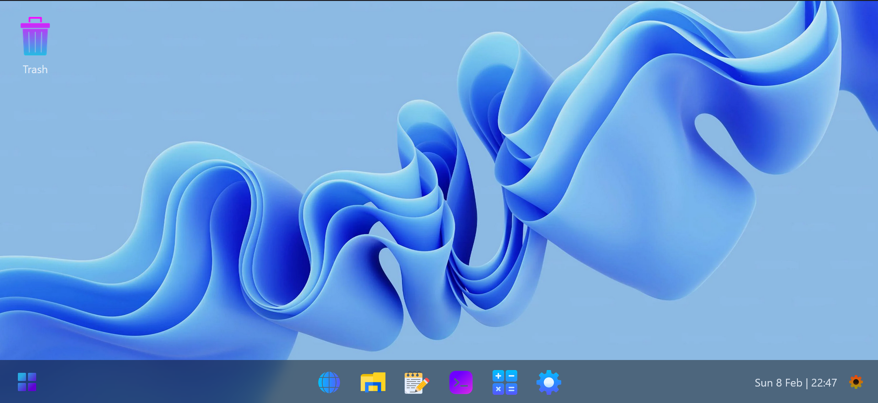Open the purple terminal icon

[x=461, y=382]
